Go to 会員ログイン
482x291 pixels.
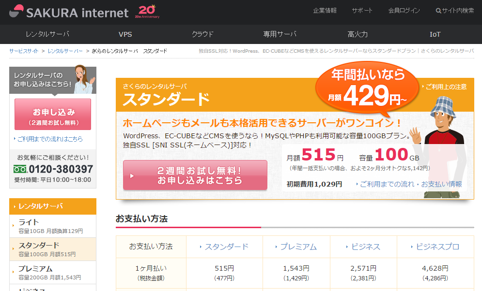click(x=404, y=11)
